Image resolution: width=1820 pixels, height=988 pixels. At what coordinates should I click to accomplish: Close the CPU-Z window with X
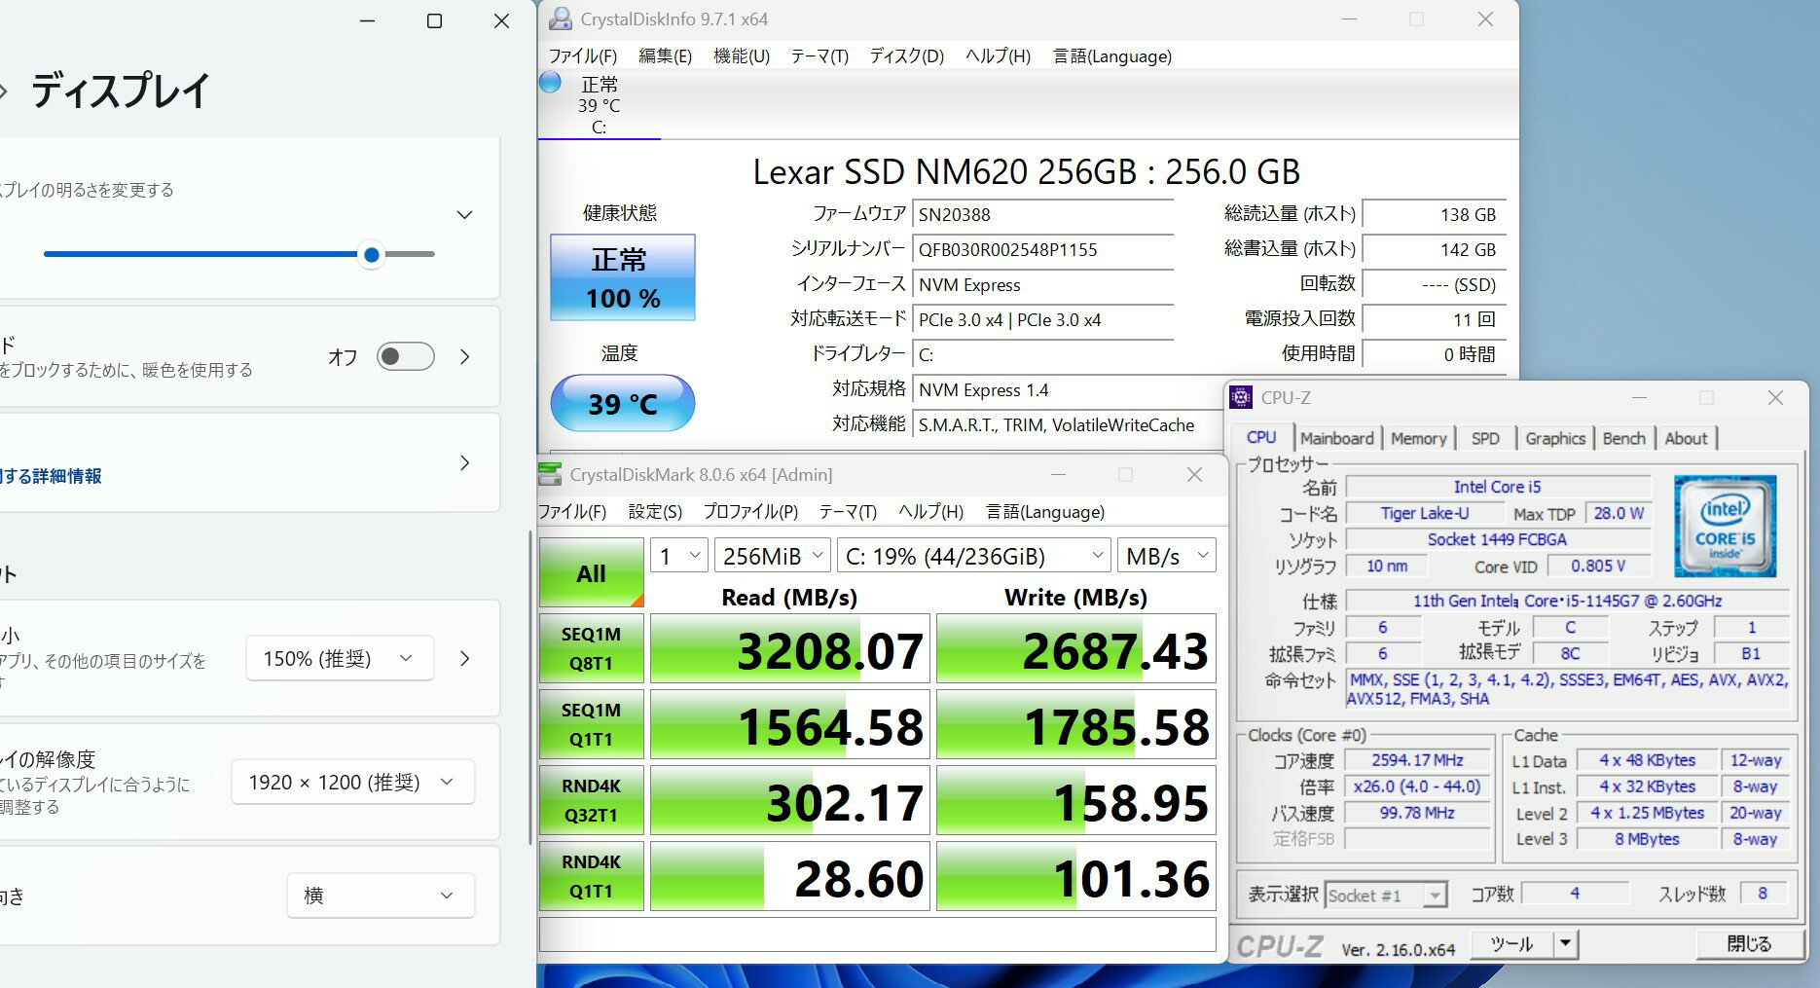[x=1775, y=397]
